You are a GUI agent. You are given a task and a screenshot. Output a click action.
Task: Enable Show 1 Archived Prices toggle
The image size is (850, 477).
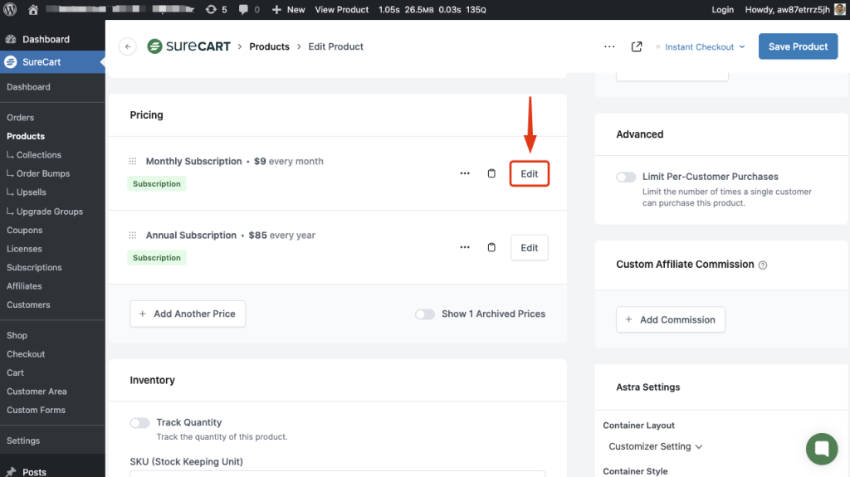point(425,314)
